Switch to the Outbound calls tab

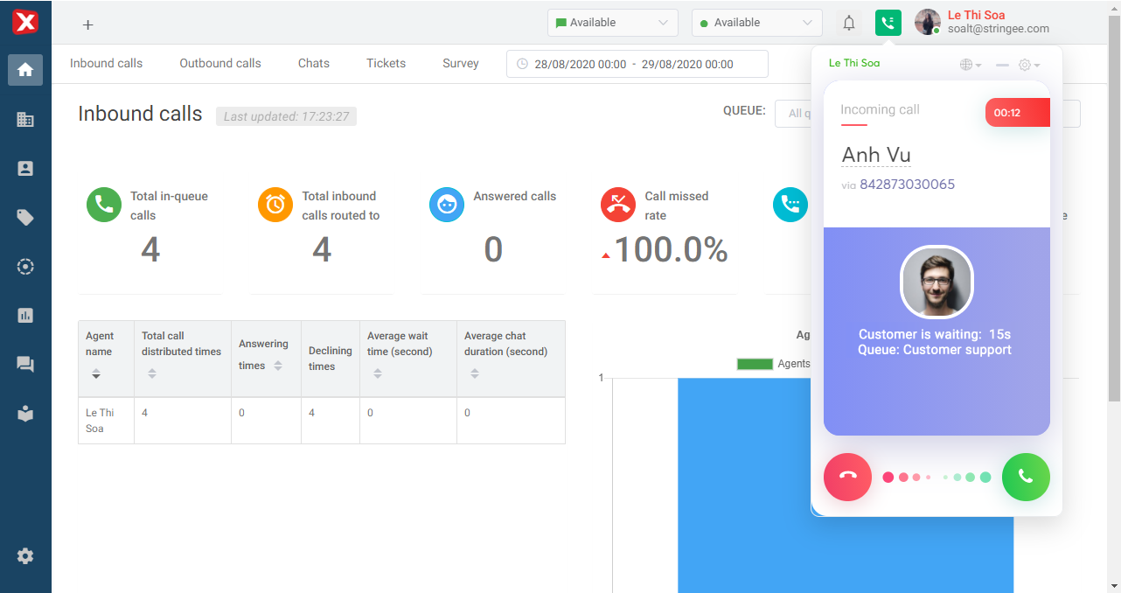click(x=220, y=63)
